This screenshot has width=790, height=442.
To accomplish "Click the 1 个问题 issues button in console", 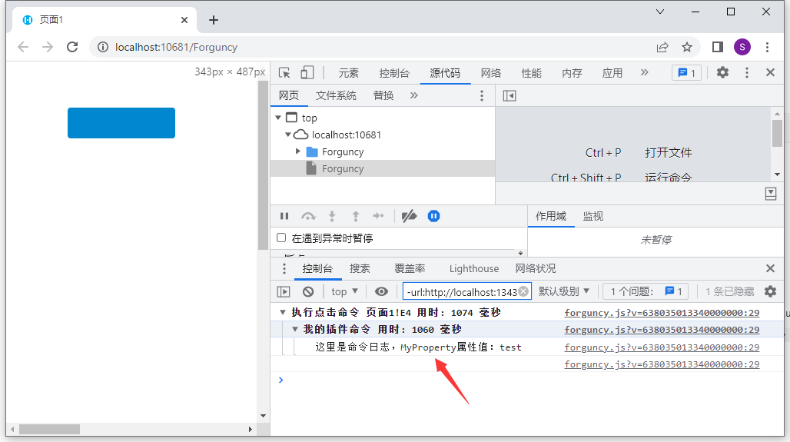I will pyautogui.click(x=646, y=291).
